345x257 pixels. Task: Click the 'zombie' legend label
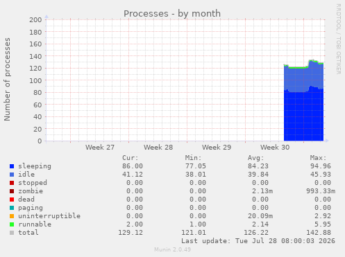(x=31, y=191)
